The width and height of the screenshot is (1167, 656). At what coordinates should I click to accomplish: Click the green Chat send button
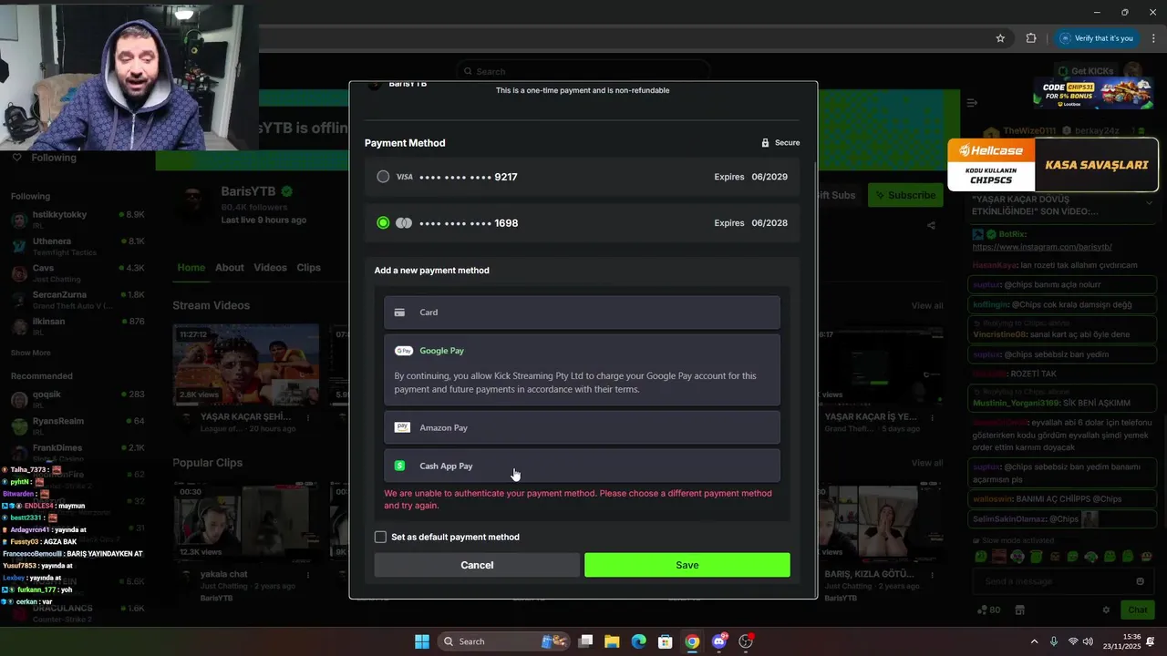tap(1138, 610)
